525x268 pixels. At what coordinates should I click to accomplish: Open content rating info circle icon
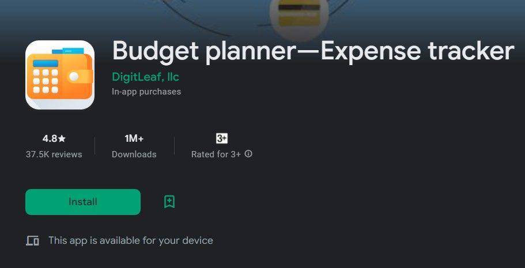click(248, 154)
